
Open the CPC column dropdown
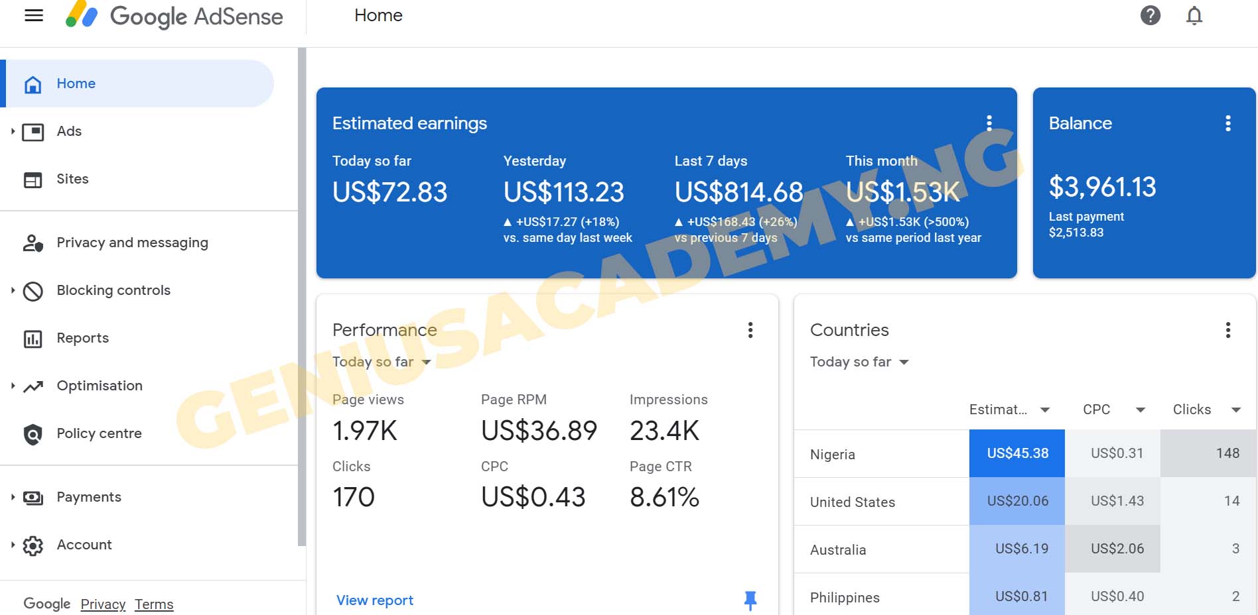(x=1140, y=410)
